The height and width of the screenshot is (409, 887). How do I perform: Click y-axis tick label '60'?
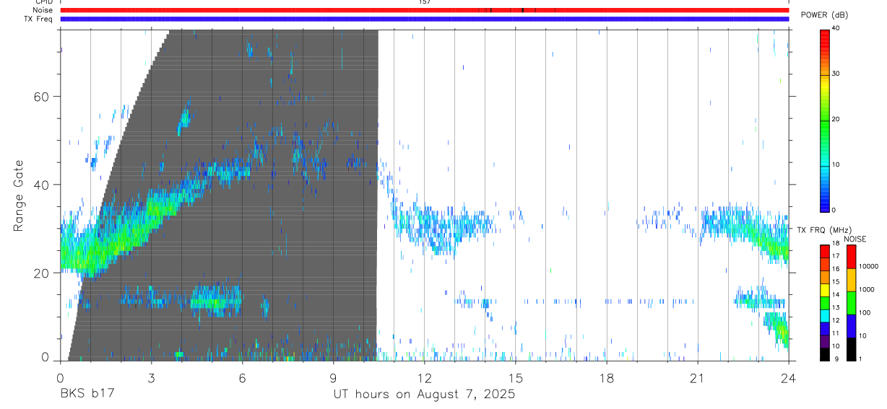click(41, 97)
